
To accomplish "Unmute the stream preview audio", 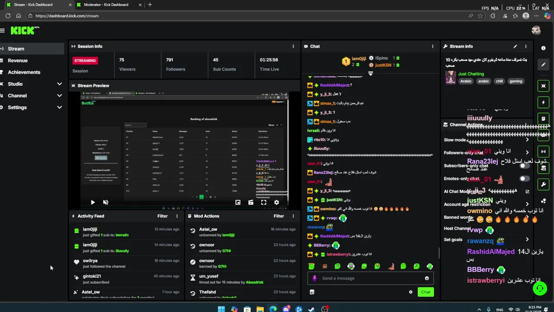I will pos(106,202).
